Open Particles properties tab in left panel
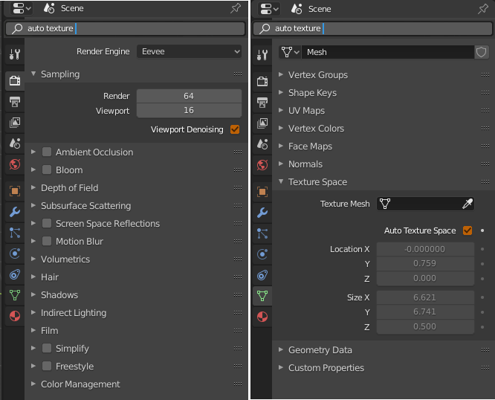 click(x=15, y=233)
